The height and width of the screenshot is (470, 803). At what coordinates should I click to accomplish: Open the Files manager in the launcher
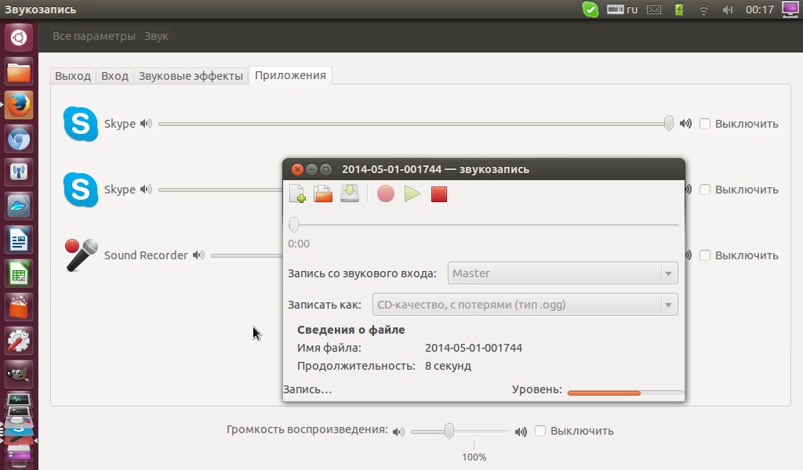click(19, 71)
